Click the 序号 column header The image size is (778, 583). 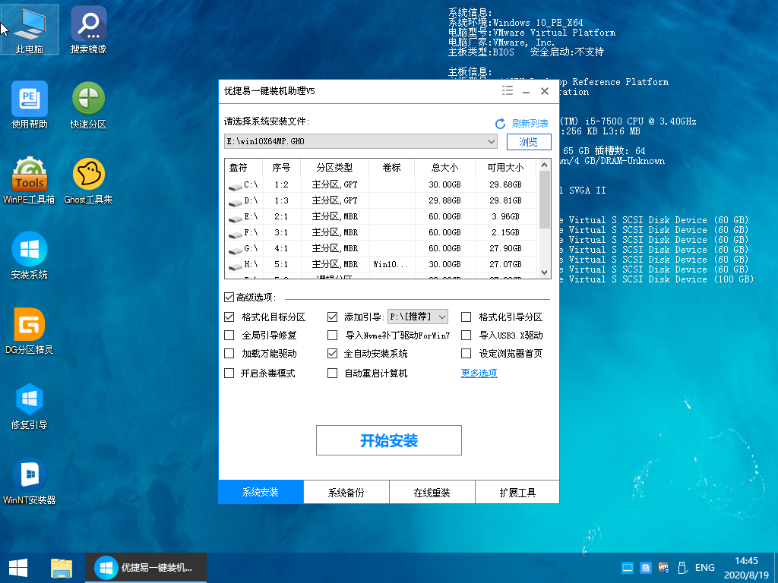tap(281, 168)
